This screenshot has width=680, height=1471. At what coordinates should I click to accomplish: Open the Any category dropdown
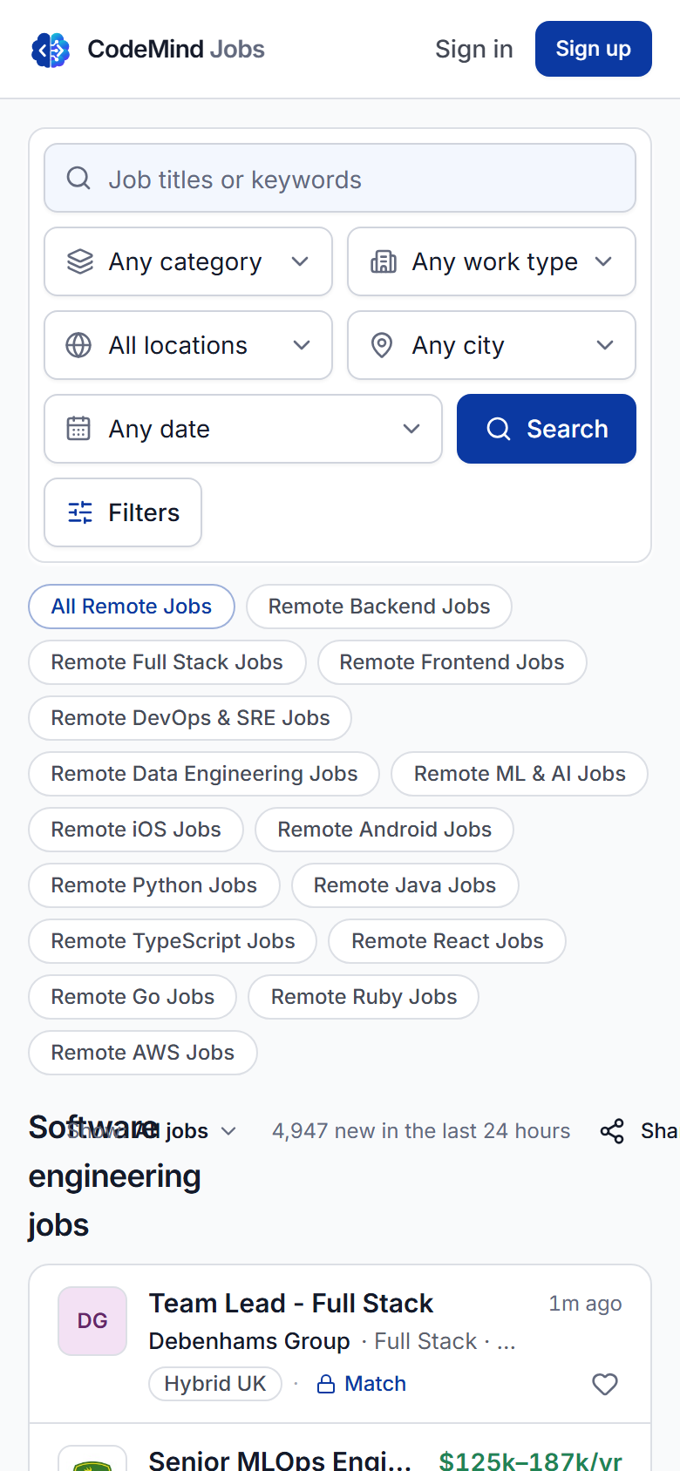click(188, 261)
